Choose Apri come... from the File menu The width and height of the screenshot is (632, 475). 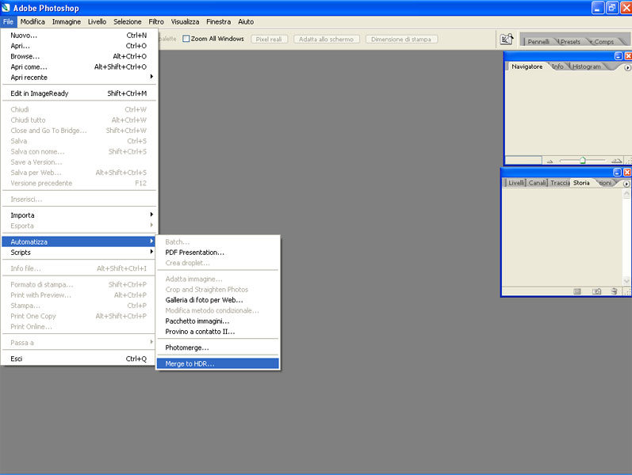pos(79,66)
